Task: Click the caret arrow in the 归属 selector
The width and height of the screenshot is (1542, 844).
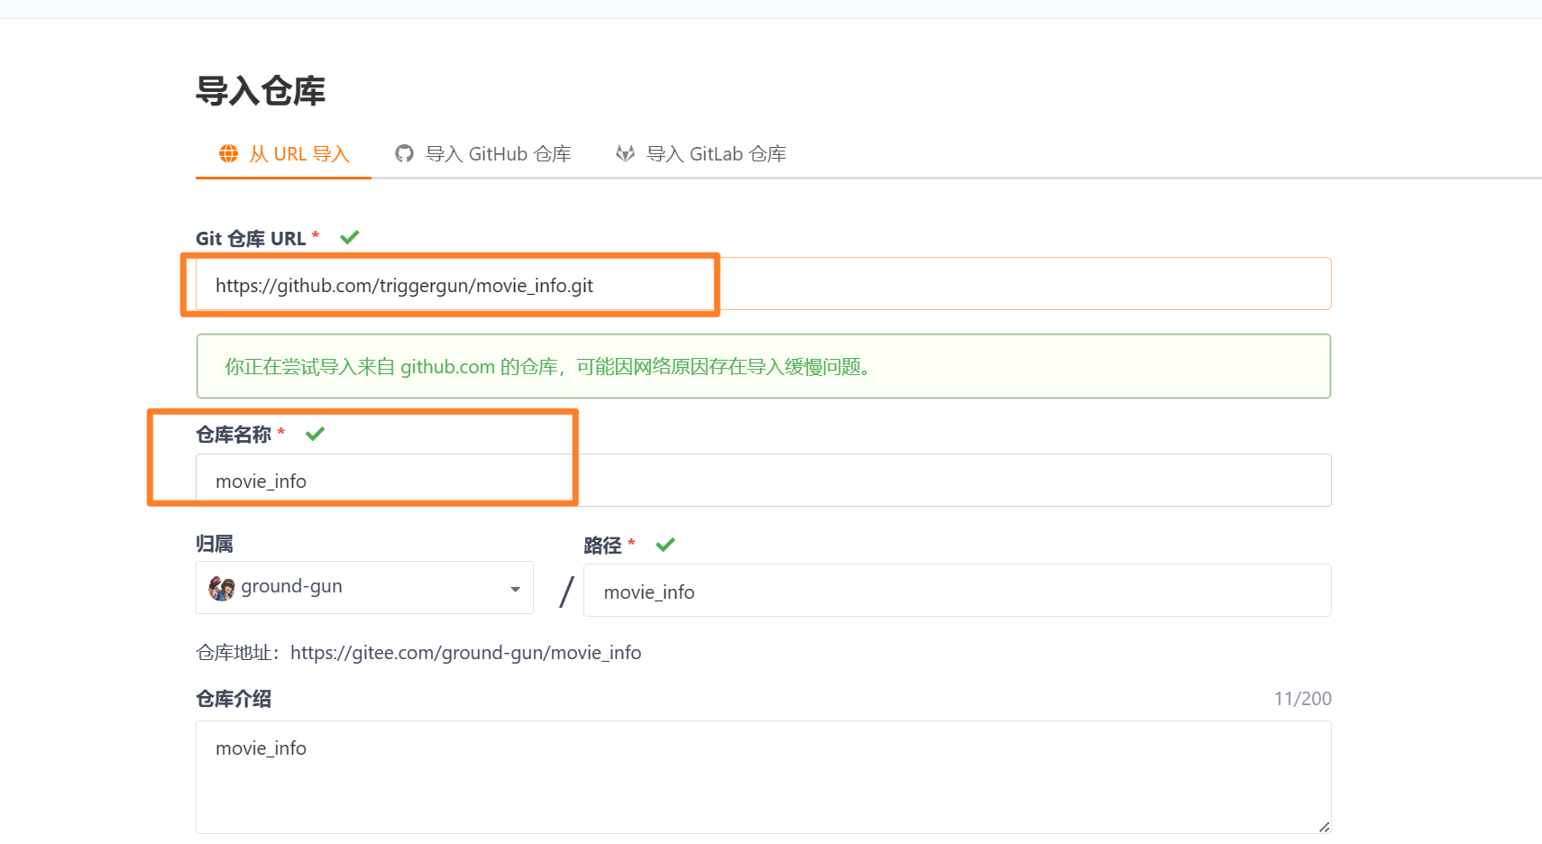Action: (x=515, y=589)
